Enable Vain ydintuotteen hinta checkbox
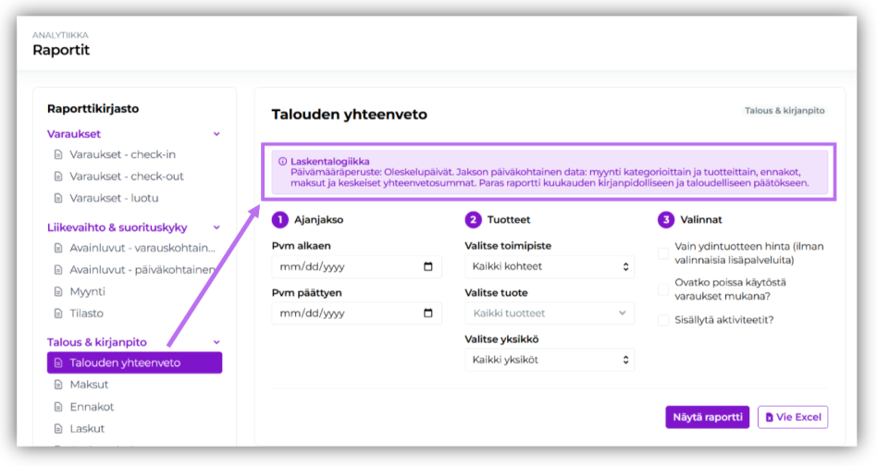877x466 pixels. click(x=663, y=253)
